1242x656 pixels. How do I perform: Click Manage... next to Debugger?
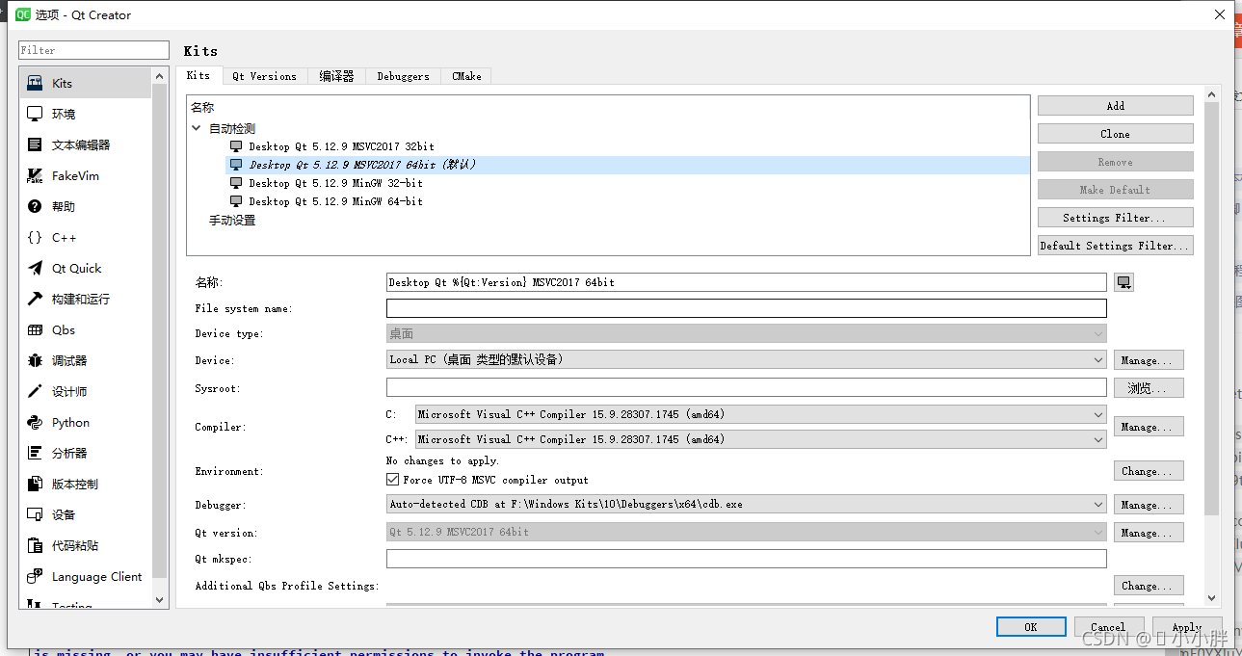1149,505
